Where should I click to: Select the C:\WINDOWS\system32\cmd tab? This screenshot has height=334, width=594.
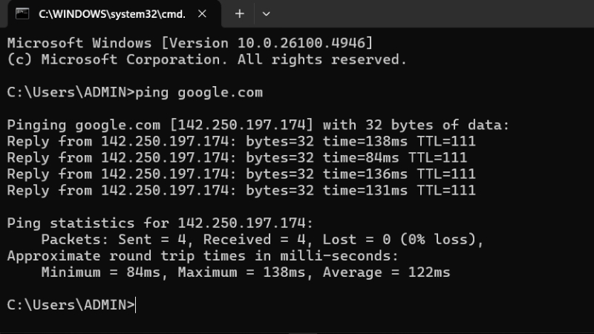click(112, 14)
